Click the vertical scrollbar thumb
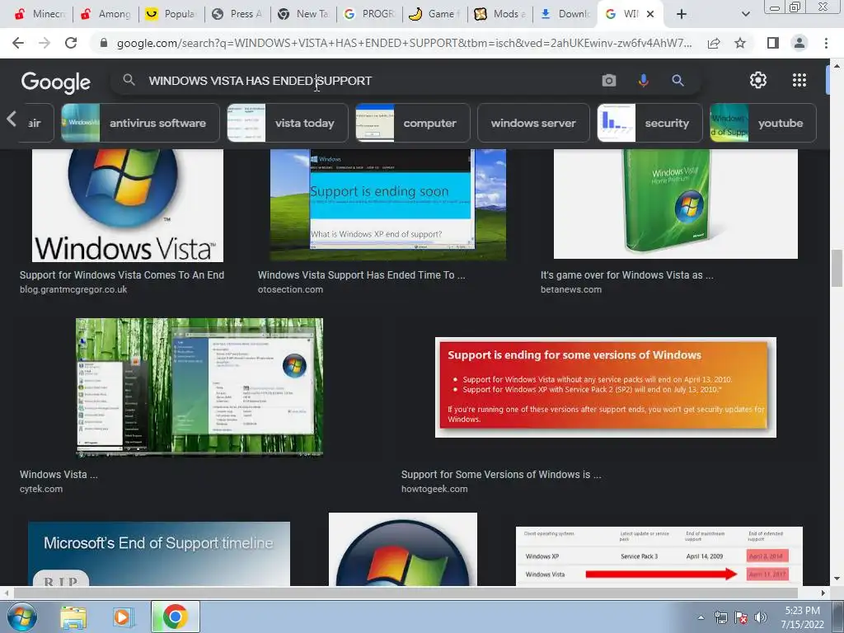Viewport: 844px width, 633px height. point(837,269)
